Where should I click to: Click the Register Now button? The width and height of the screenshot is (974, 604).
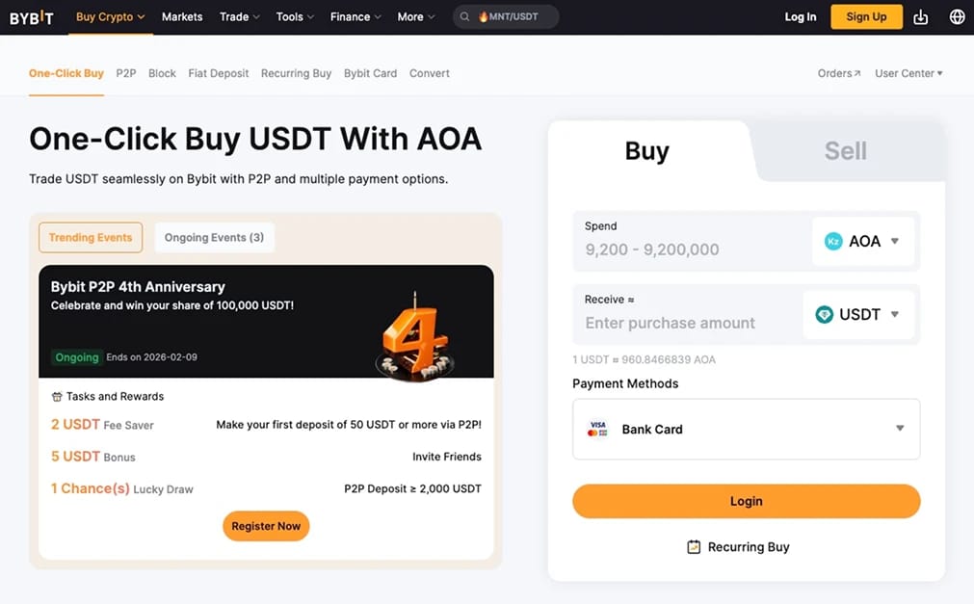[x=266, y=526]
